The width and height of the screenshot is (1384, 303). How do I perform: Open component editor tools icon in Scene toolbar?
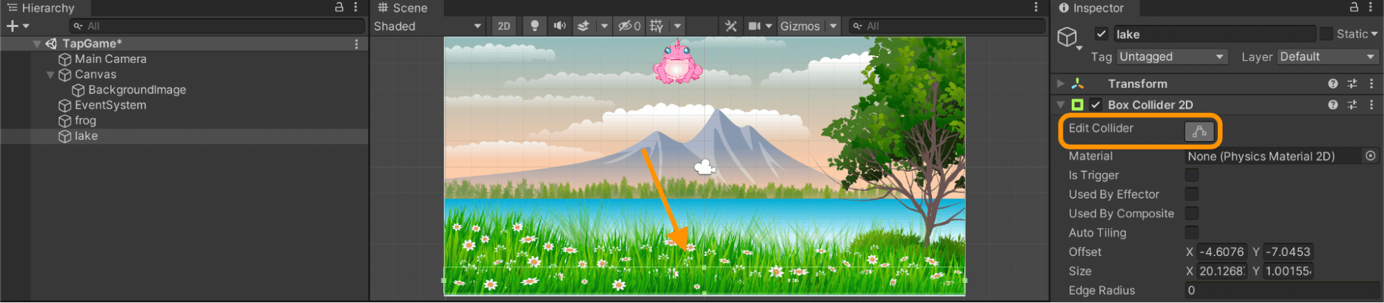[730, 26]
